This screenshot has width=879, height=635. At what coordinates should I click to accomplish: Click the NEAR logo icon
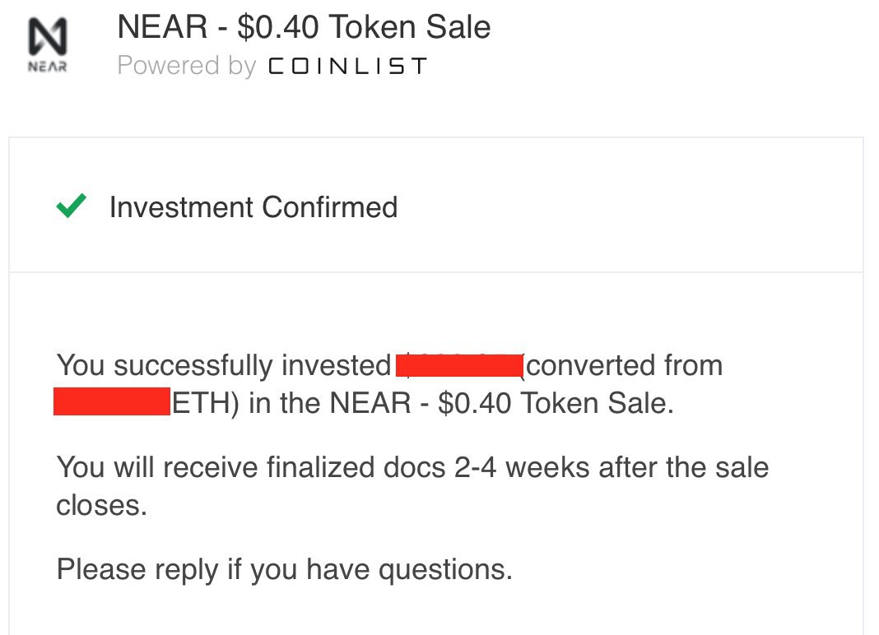[48, 36]
